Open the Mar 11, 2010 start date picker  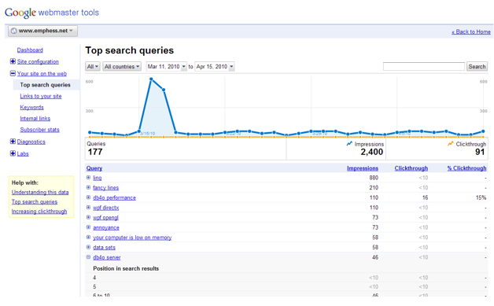point(167,67)
